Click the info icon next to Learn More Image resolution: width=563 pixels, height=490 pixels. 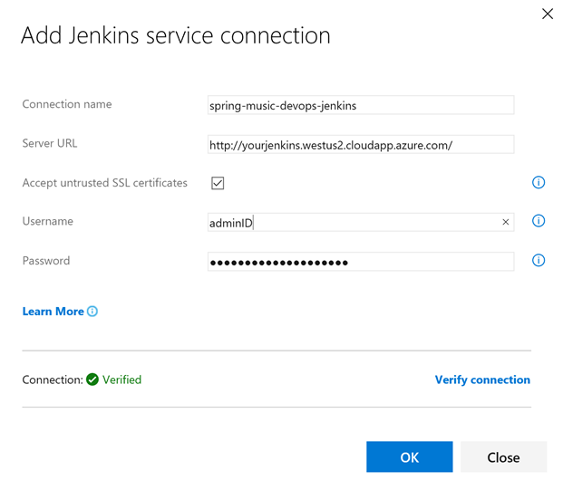[x=92, y=312]
